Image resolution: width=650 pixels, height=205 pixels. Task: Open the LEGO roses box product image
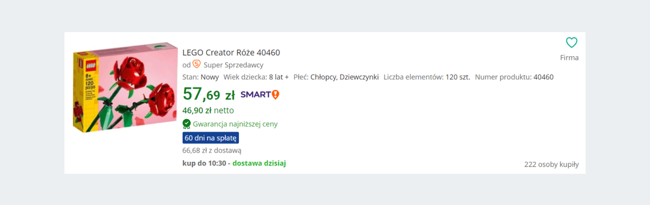point(126,88)
